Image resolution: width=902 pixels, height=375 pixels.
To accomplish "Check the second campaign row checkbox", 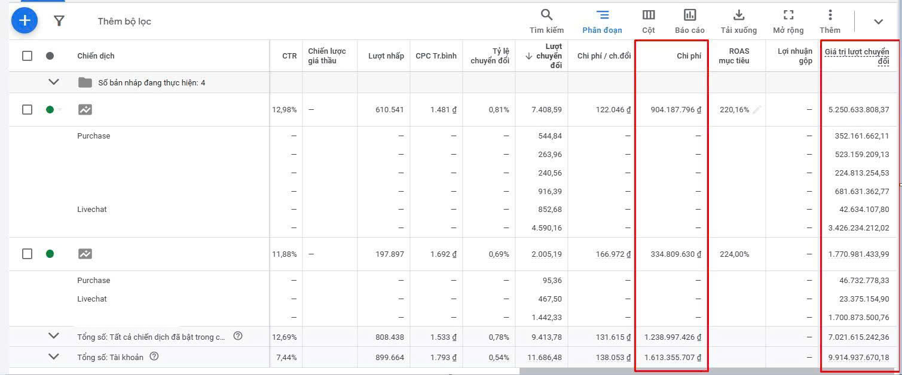I will click(27, 254).
